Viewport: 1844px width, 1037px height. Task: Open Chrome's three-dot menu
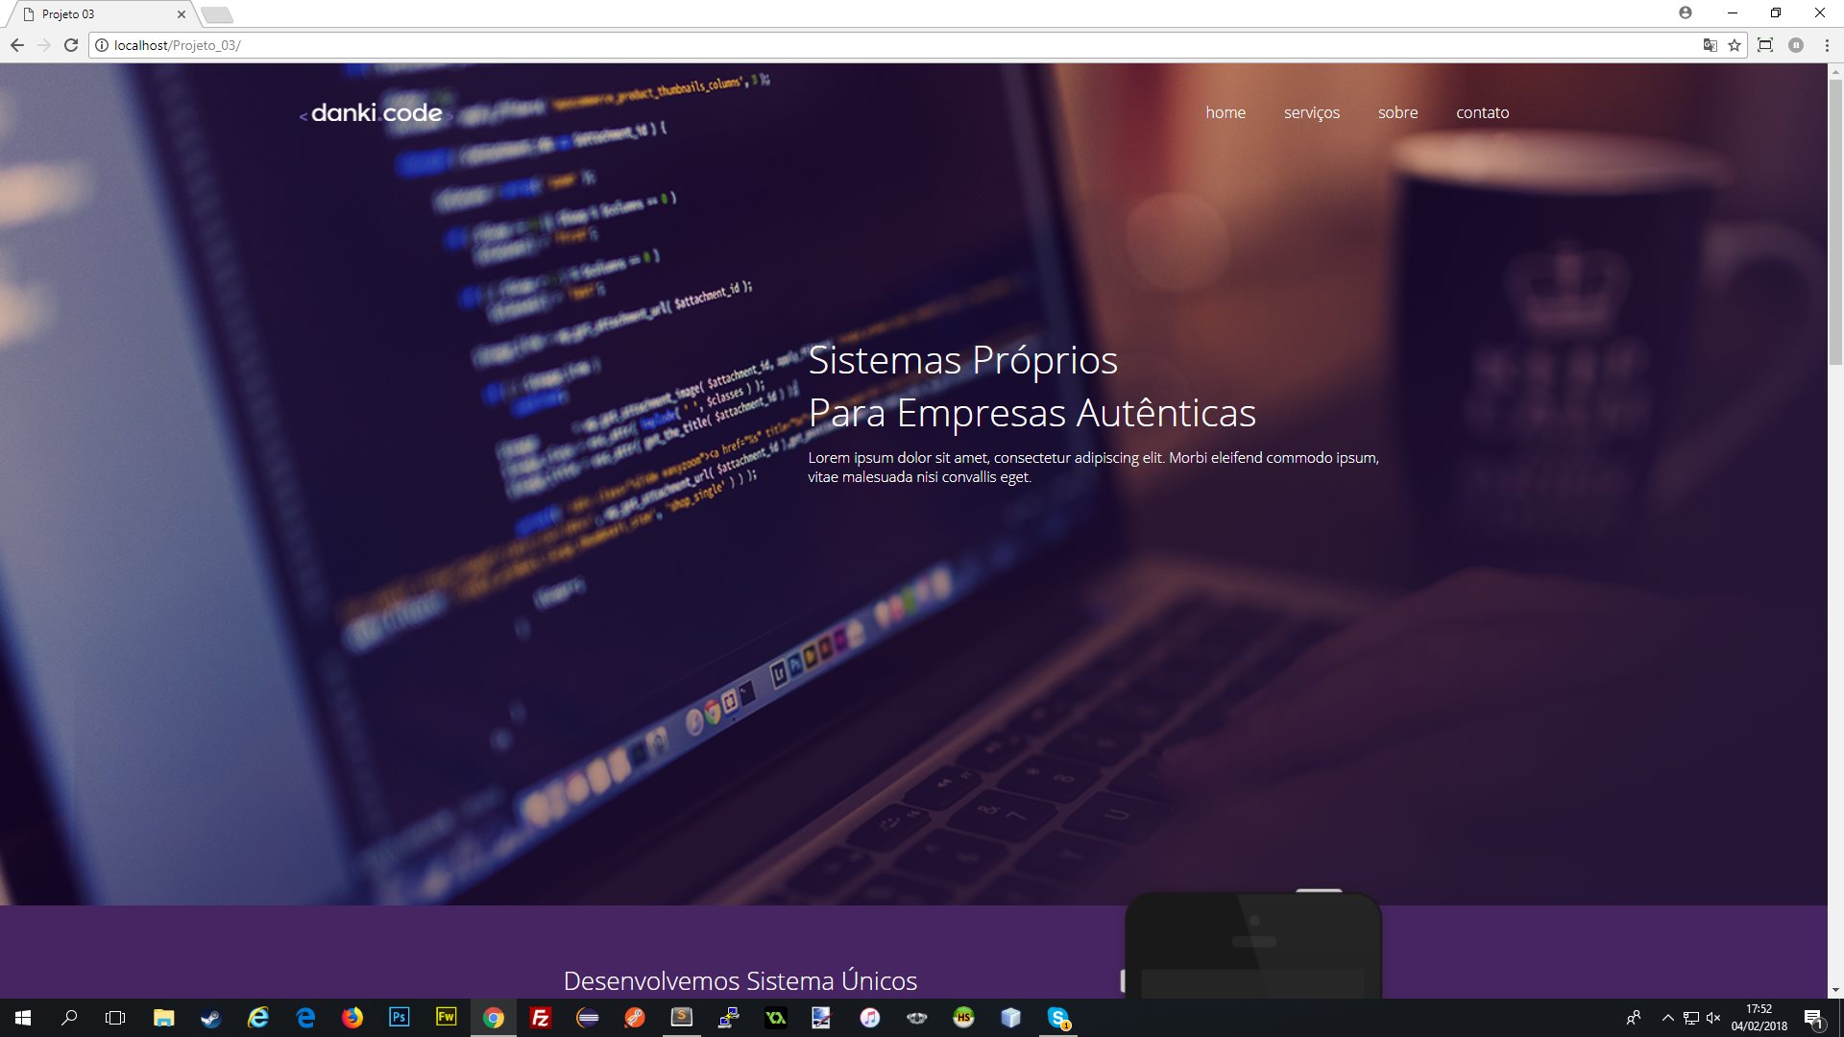pyautogui.click(x=1827, y=45)
